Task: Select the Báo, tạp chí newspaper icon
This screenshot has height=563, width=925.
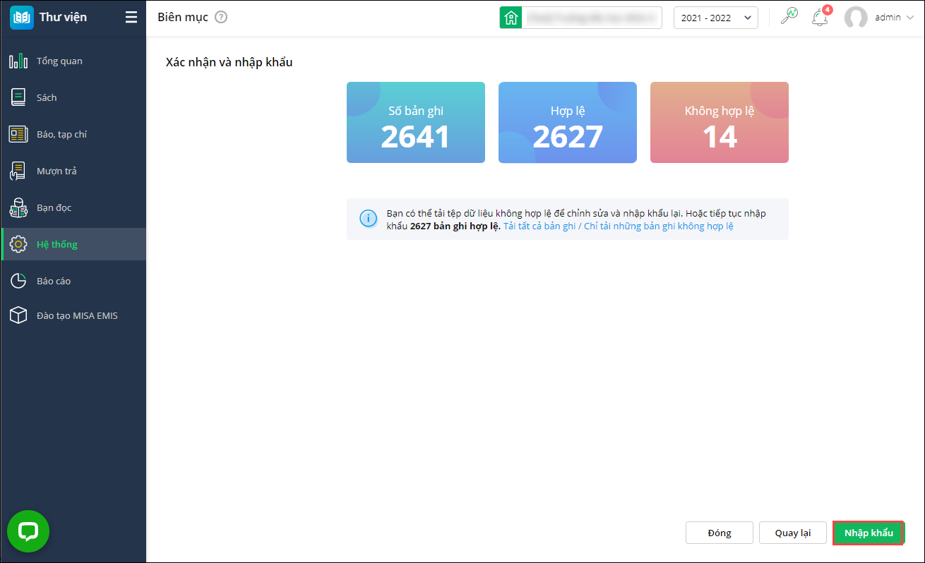Action: click(x=18, y=135)
